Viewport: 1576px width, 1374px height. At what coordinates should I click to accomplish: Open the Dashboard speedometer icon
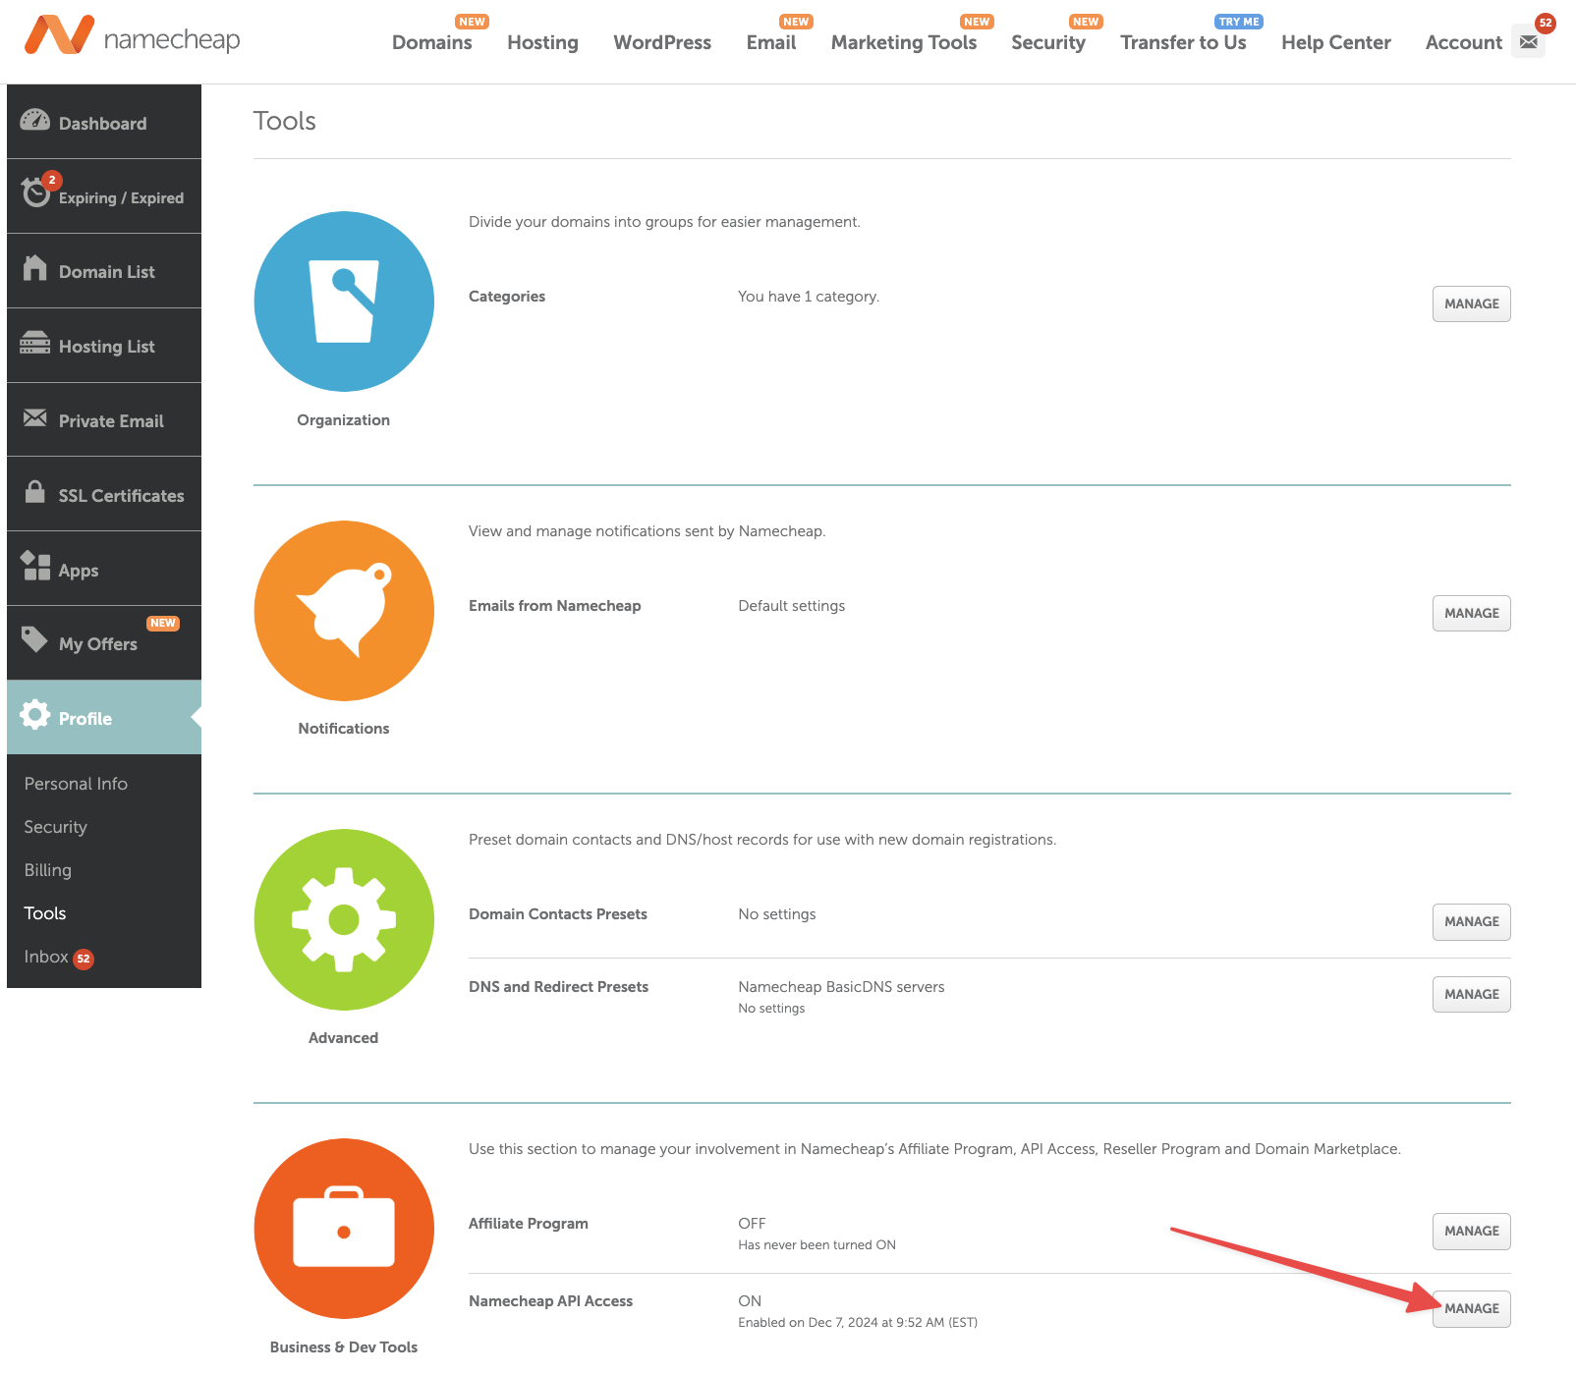coord(35,121)
